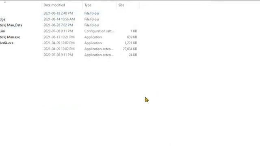Click the 2022-07-08 9:11 PM date in the 1 KB row

pyautogui.click(x=58, y=31)
